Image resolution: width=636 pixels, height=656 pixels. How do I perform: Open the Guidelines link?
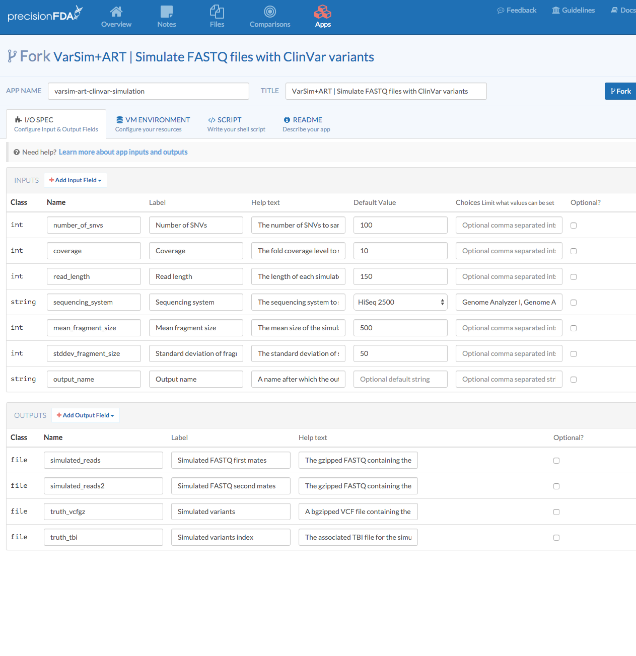573,10
